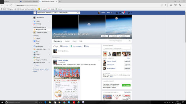Switch to the Membri tab
Image resolution: width=186 pixels, height=104 pixels.
coord(67,41)
